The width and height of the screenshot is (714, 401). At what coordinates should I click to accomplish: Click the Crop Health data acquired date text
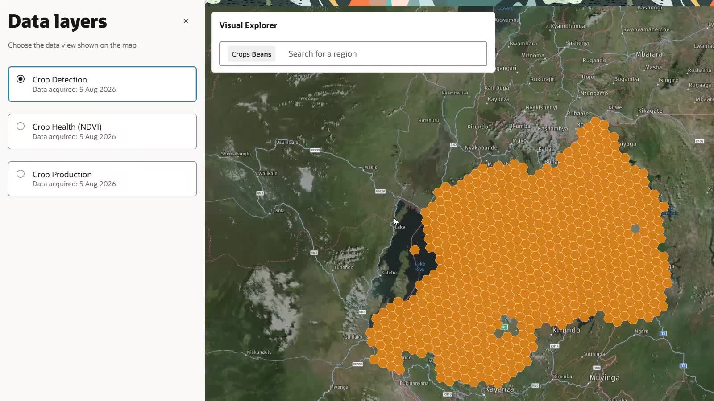[74, 137]
